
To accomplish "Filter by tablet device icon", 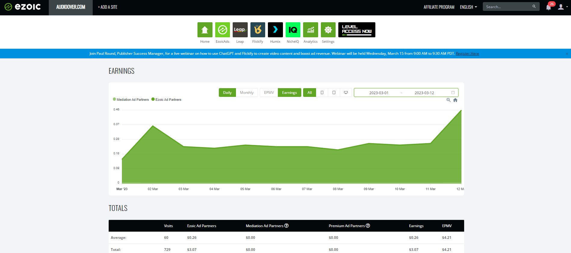I will tap(334, 92).
